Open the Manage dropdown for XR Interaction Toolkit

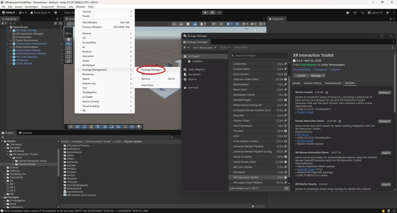coord(317,76)
